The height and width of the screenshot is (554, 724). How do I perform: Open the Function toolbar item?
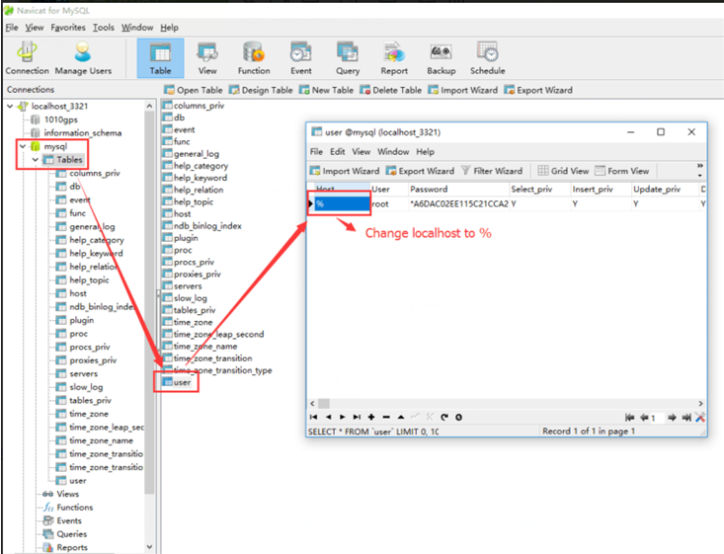pos(254,58)
